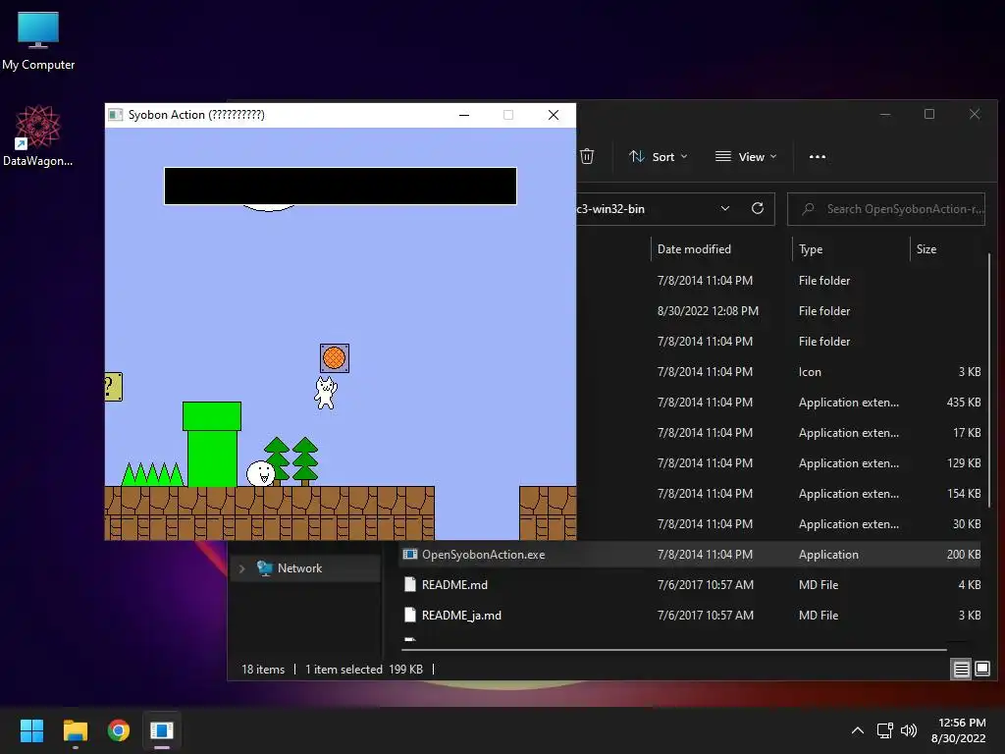Select the README_ja.md file
The width and height of the screenshot is (1005, 754).
[691, 616]
